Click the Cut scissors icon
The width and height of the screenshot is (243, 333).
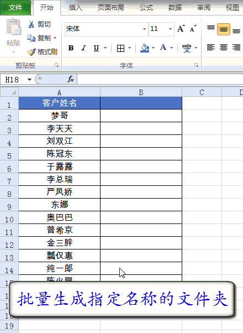(31, 24)
